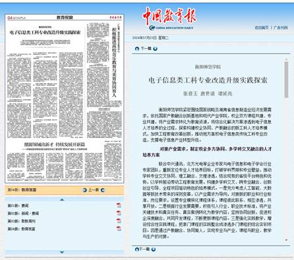Click top right round arrow beside 下一篇
This screenshot has height=260, width=294.
pyautogui.click(x=155, y=49)
